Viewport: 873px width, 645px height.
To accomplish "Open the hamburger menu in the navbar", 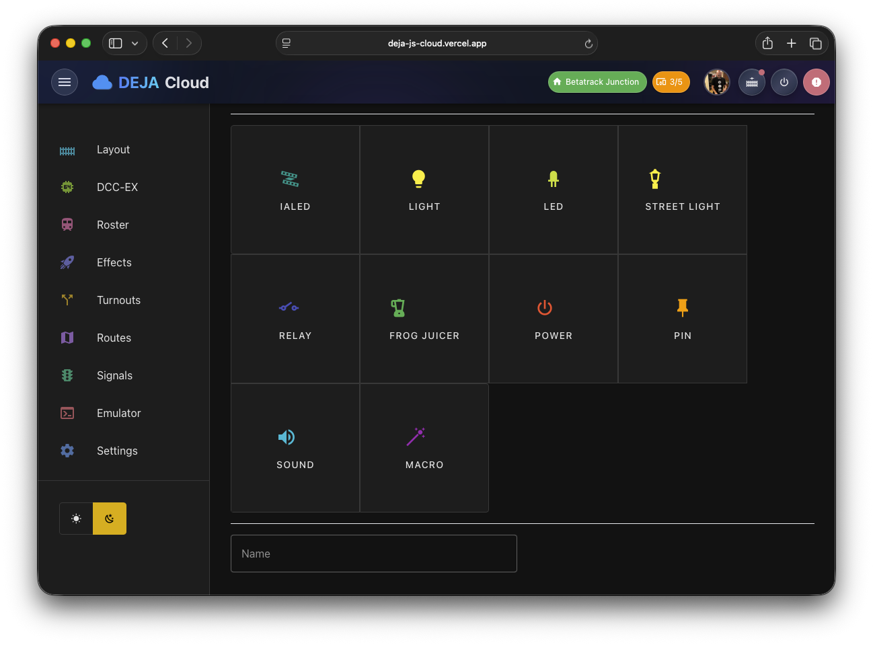I will click(x=65, y=81).
